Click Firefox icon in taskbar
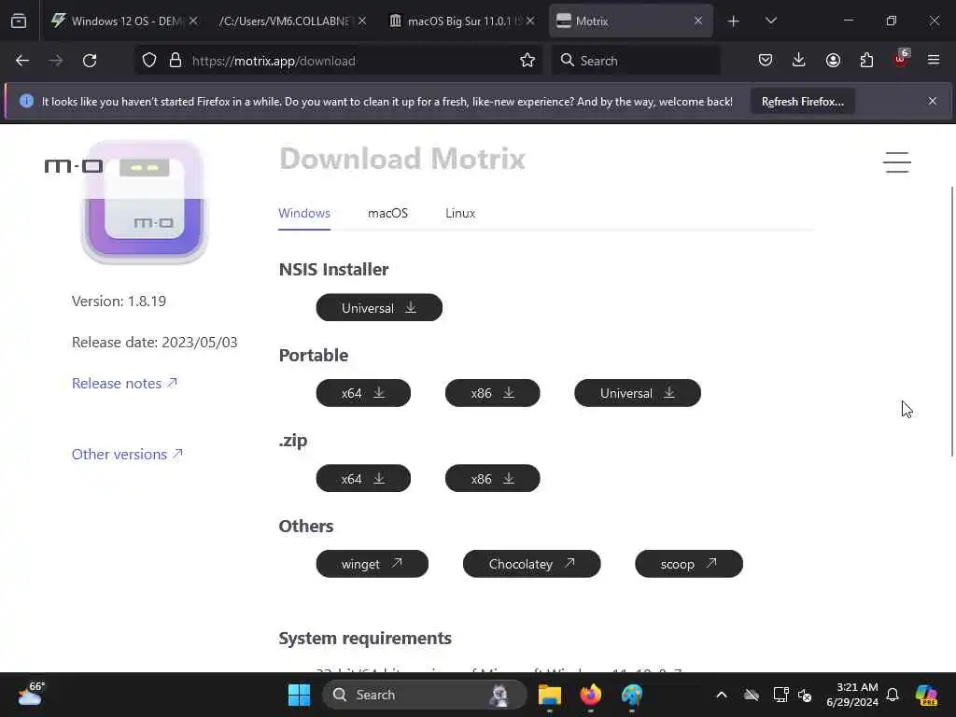956x717 pixels. pyautogui.click(x=591, y=695)
